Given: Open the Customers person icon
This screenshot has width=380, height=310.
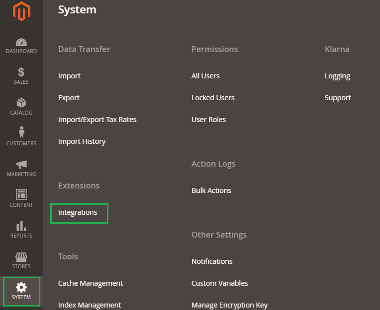Looking at the screenshot, I should point(21,132).
